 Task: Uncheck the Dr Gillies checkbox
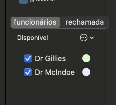pyautogui.click(x=28, y=59)
